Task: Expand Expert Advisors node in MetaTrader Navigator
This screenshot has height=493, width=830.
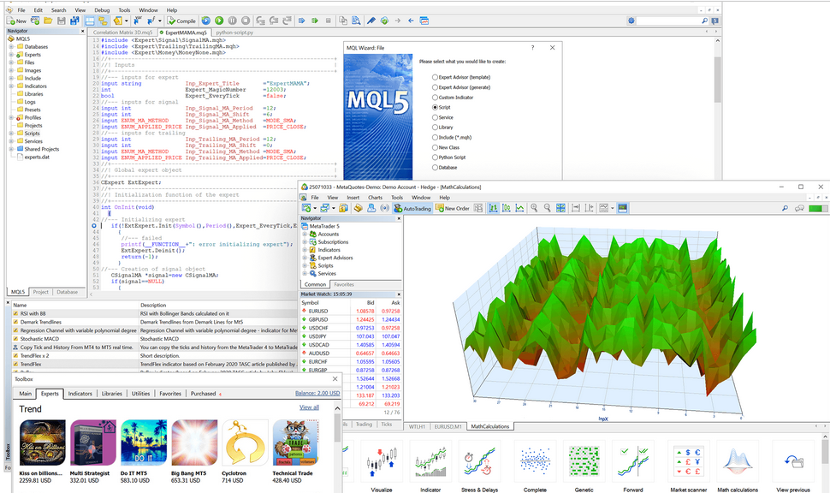Action: click(305, 258)
